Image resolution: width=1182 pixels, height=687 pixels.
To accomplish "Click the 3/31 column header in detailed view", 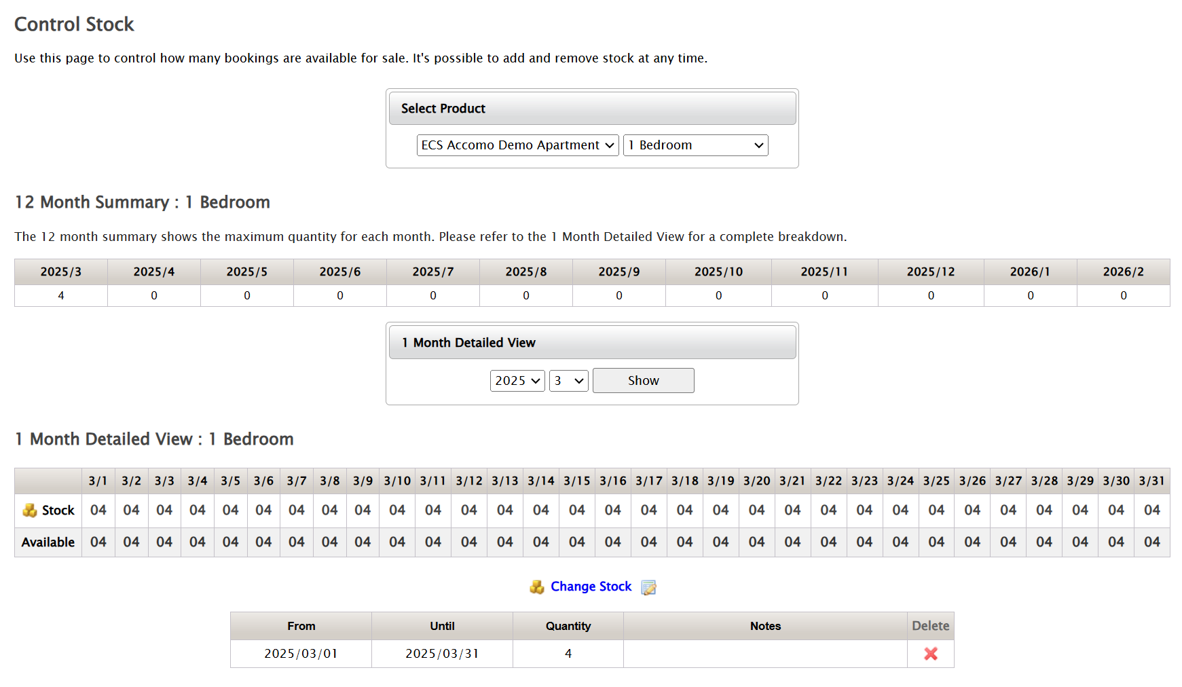I will tap(1151, 481).
